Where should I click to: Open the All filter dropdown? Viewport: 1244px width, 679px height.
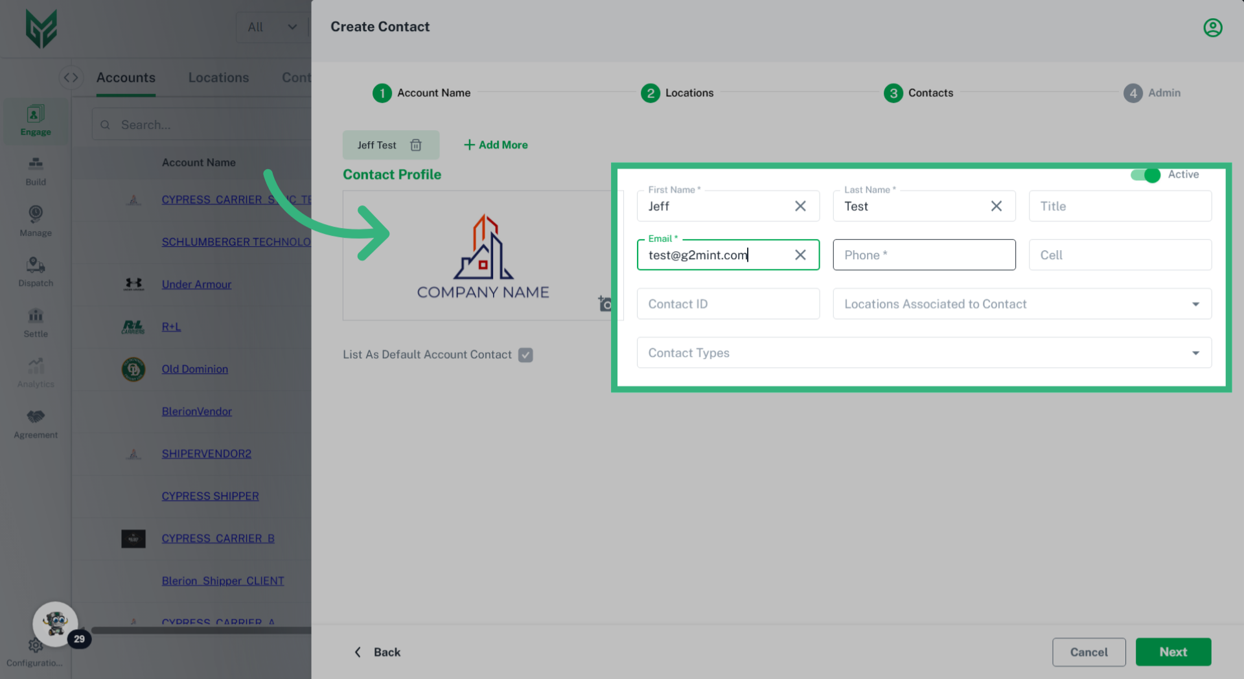coord(272,27)
